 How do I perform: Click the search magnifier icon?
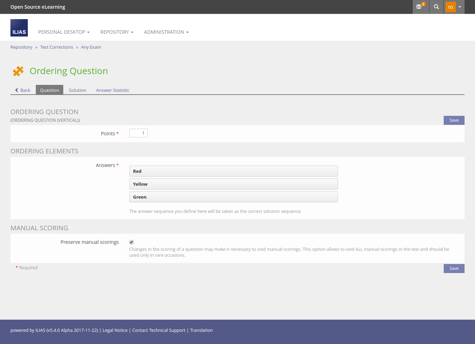point(436,7)
